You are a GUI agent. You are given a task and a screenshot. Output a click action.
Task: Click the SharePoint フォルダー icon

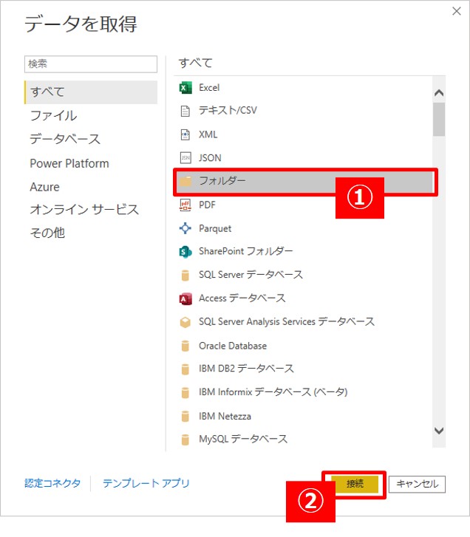185,252
